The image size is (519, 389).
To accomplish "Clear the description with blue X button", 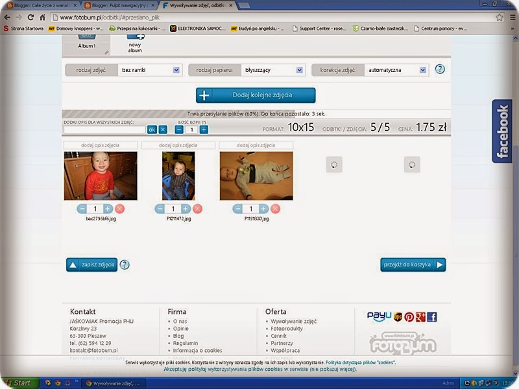I will pos(163,130).
